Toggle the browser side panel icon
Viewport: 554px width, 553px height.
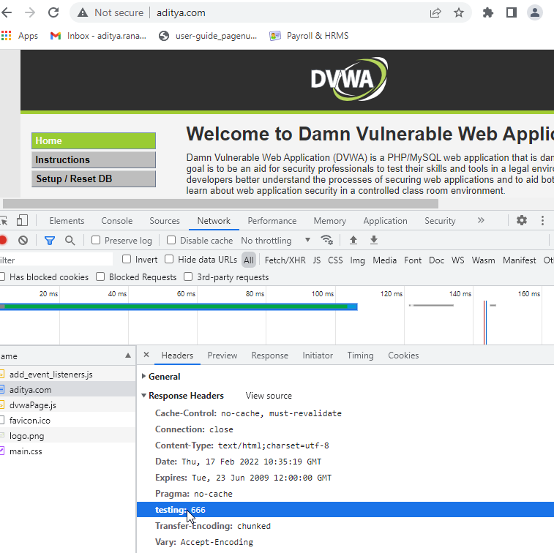(512, 13)
